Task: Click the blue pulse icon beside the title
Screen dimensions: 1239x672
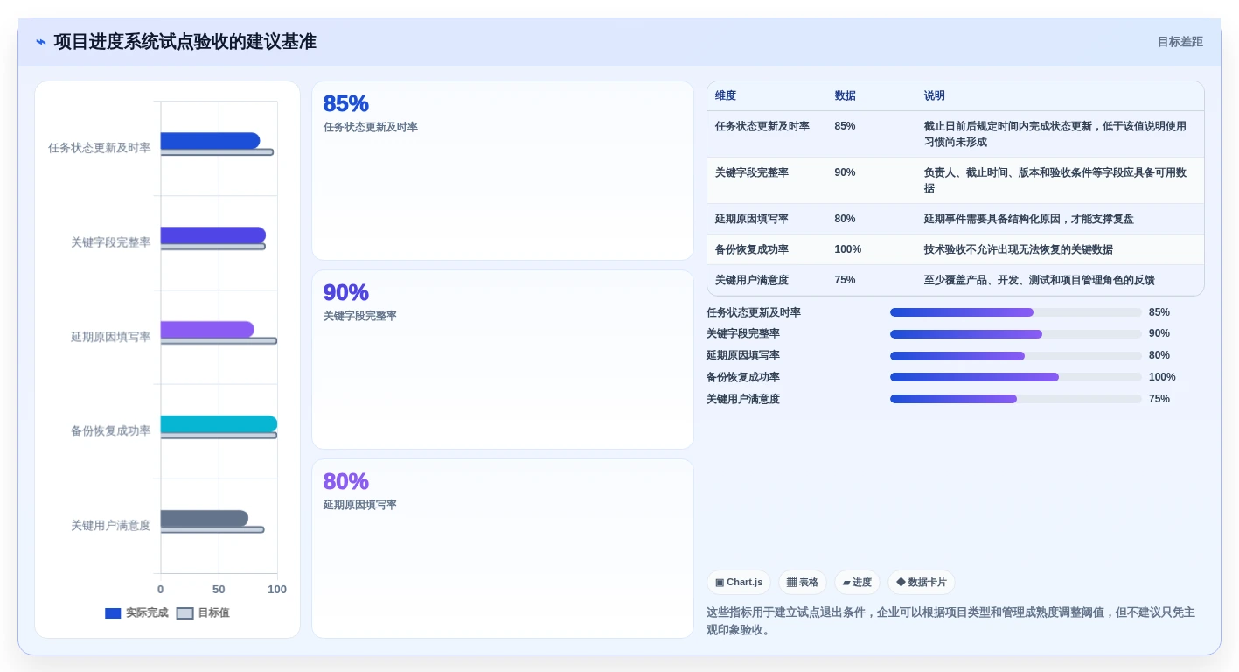Action: click(x=40, y=42)
